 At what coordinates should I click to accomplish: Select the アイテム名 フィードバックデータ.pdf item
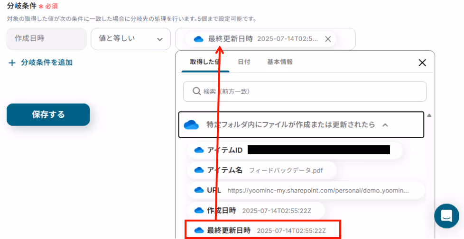[261, 170]
